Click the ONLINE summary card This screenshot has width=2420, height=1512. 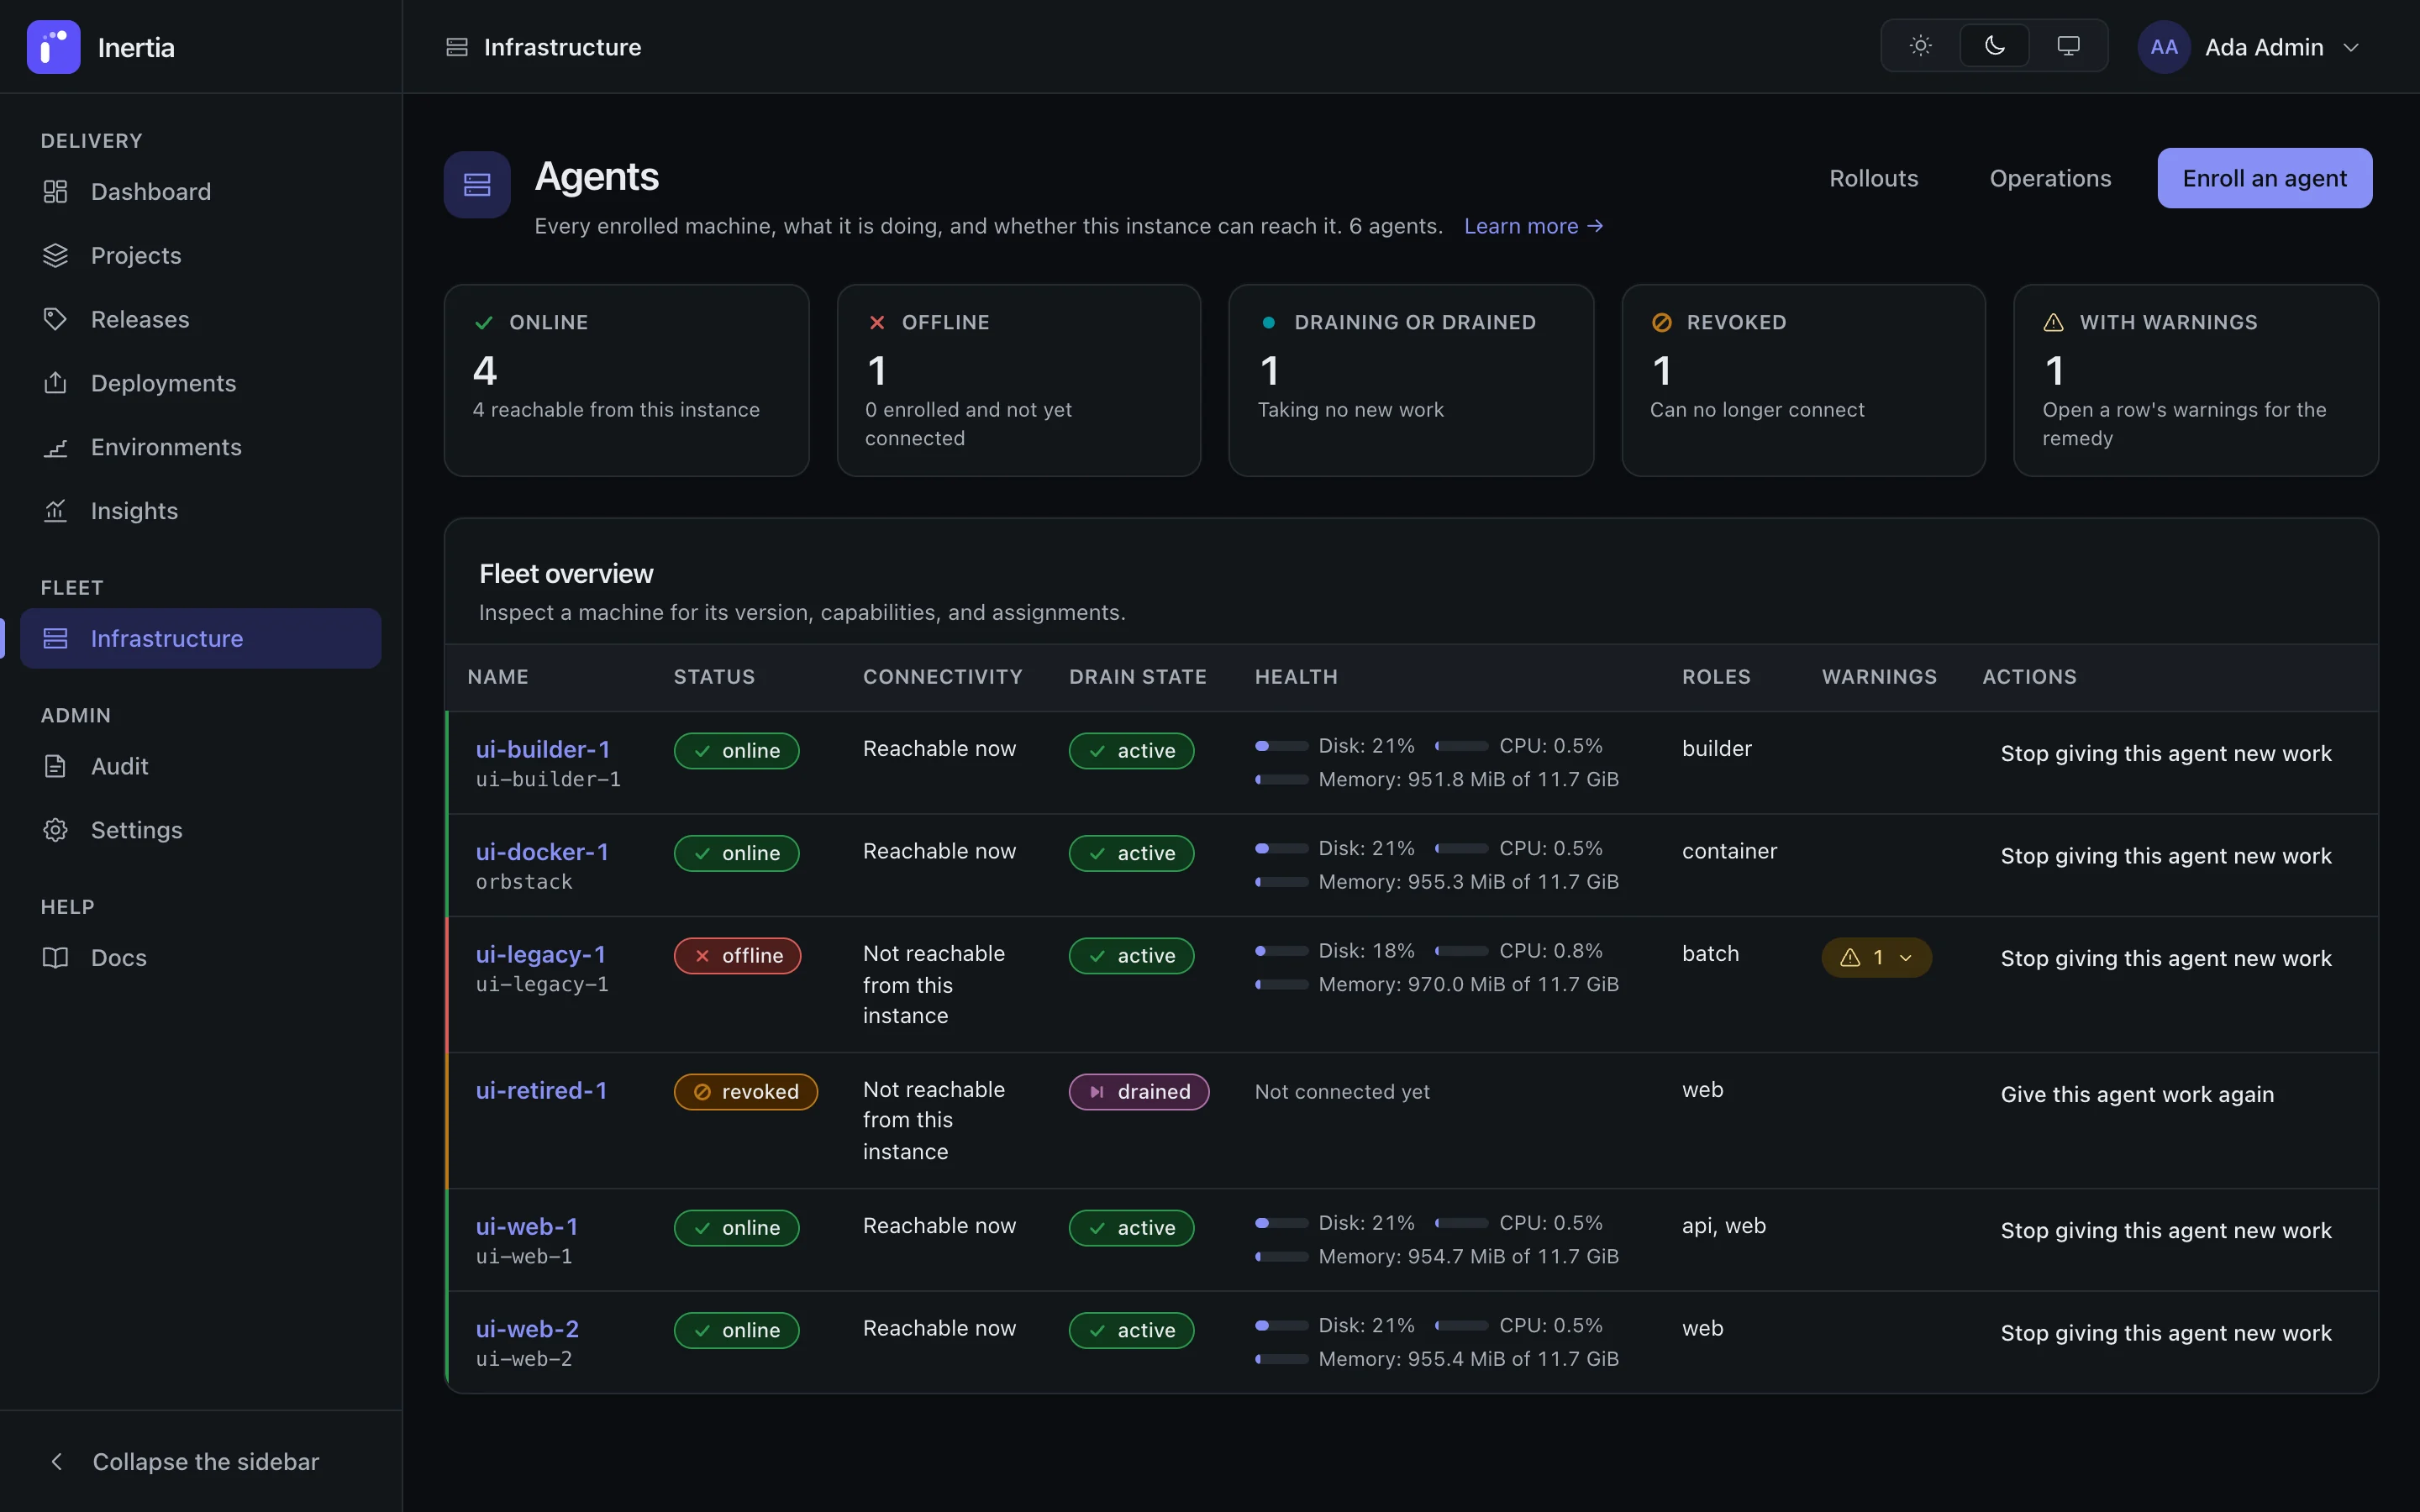[x=626, y=380]
